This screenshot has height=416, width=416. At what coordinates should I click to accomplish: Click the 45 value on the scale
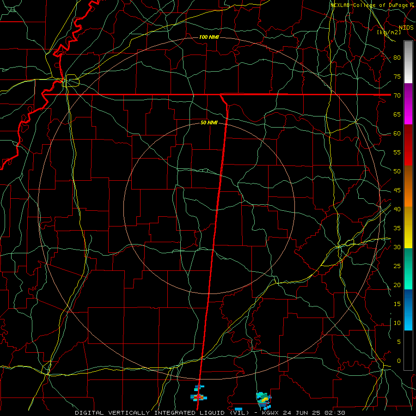pyautogui.click(x=397, y=190)
